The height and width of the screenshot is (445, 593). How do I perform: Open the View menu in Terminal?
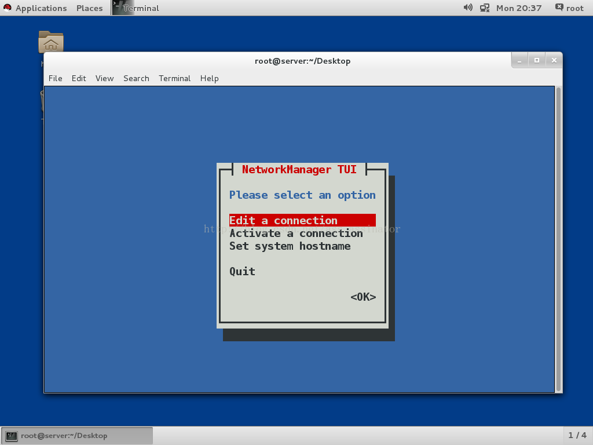104,78
